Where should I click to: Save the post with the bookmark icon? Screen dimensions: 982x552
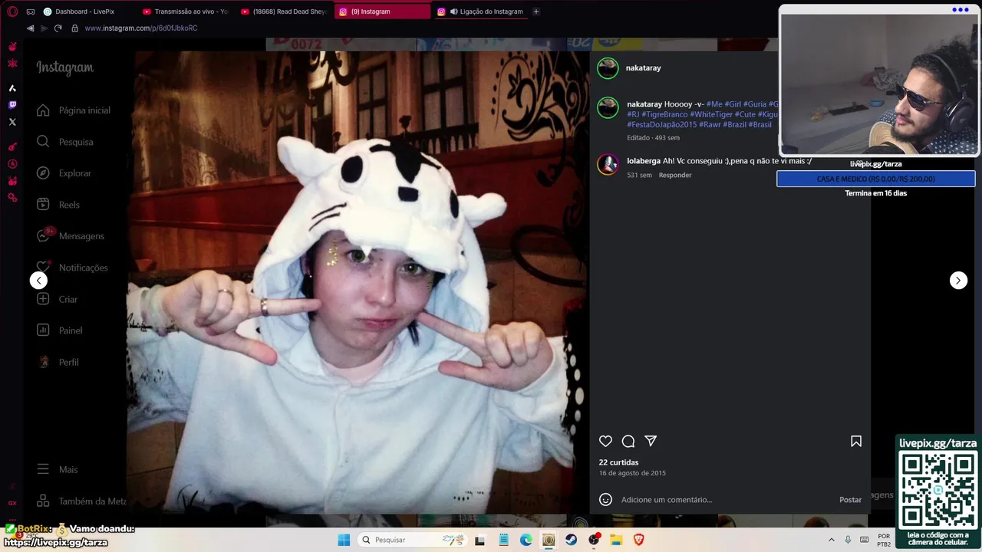856,441
